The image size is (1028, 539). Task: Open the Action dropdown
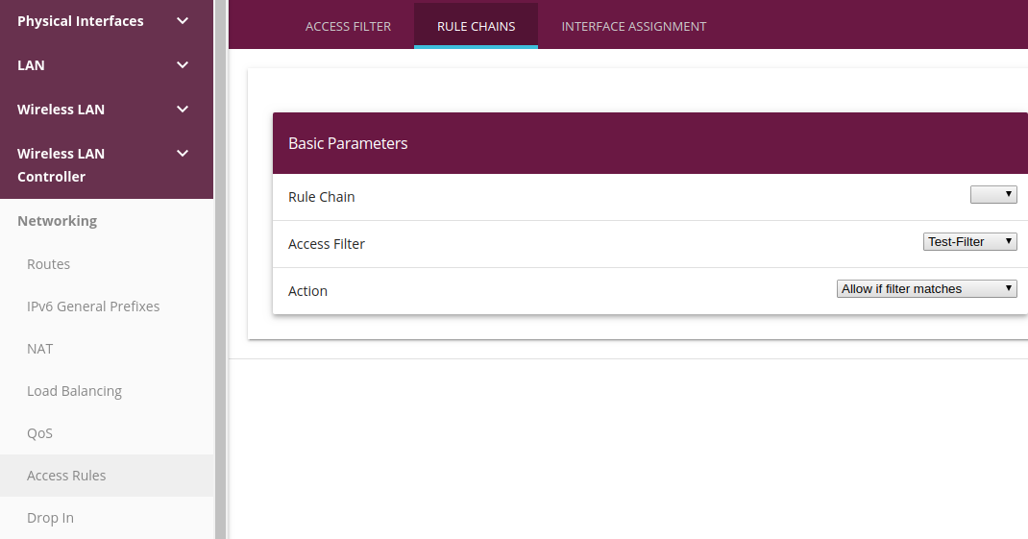926,289
